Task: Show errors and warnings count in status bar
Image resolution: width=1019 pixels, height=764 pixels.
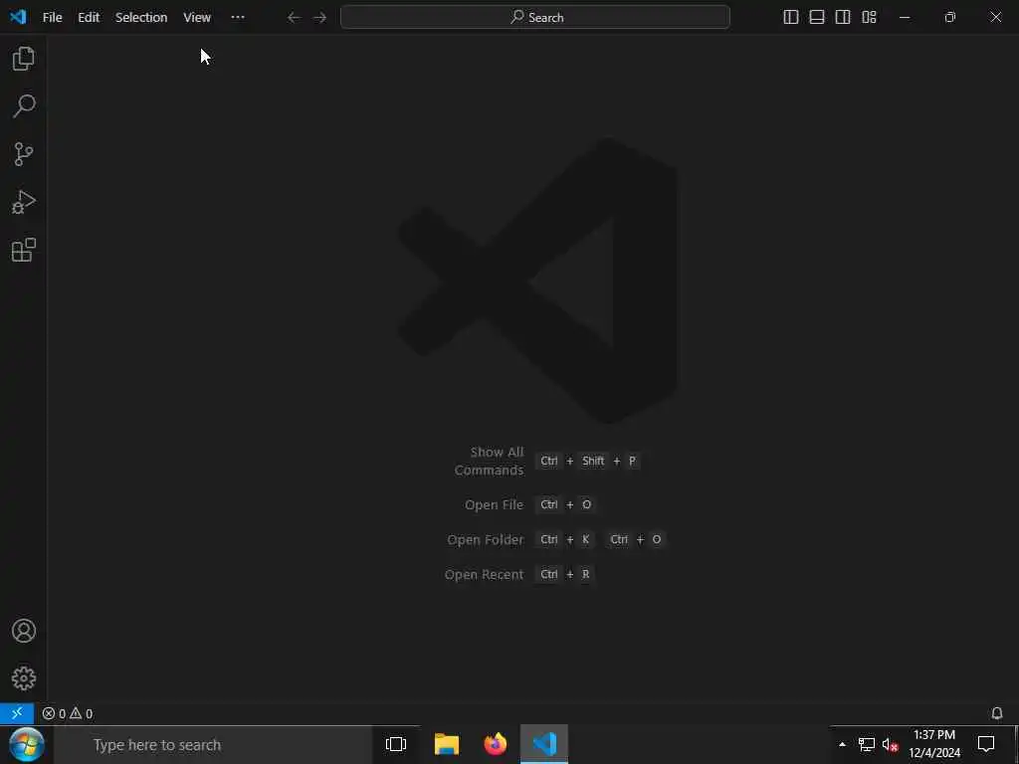Action: (x=68, y=713)
